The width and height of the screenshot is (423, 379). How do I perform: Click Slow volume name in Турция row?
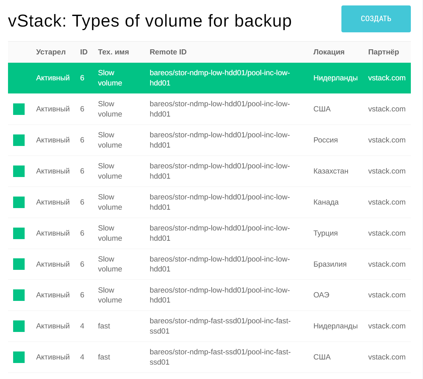coord(110,233)
